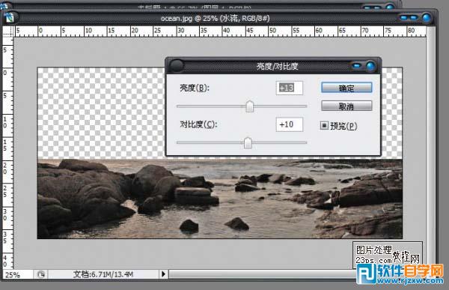Minimize the ocean.jpg document window

pos(404,18)
